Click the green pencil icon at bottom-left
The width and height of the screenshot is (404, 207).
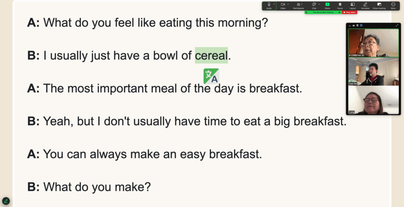[x=6, y=201]
